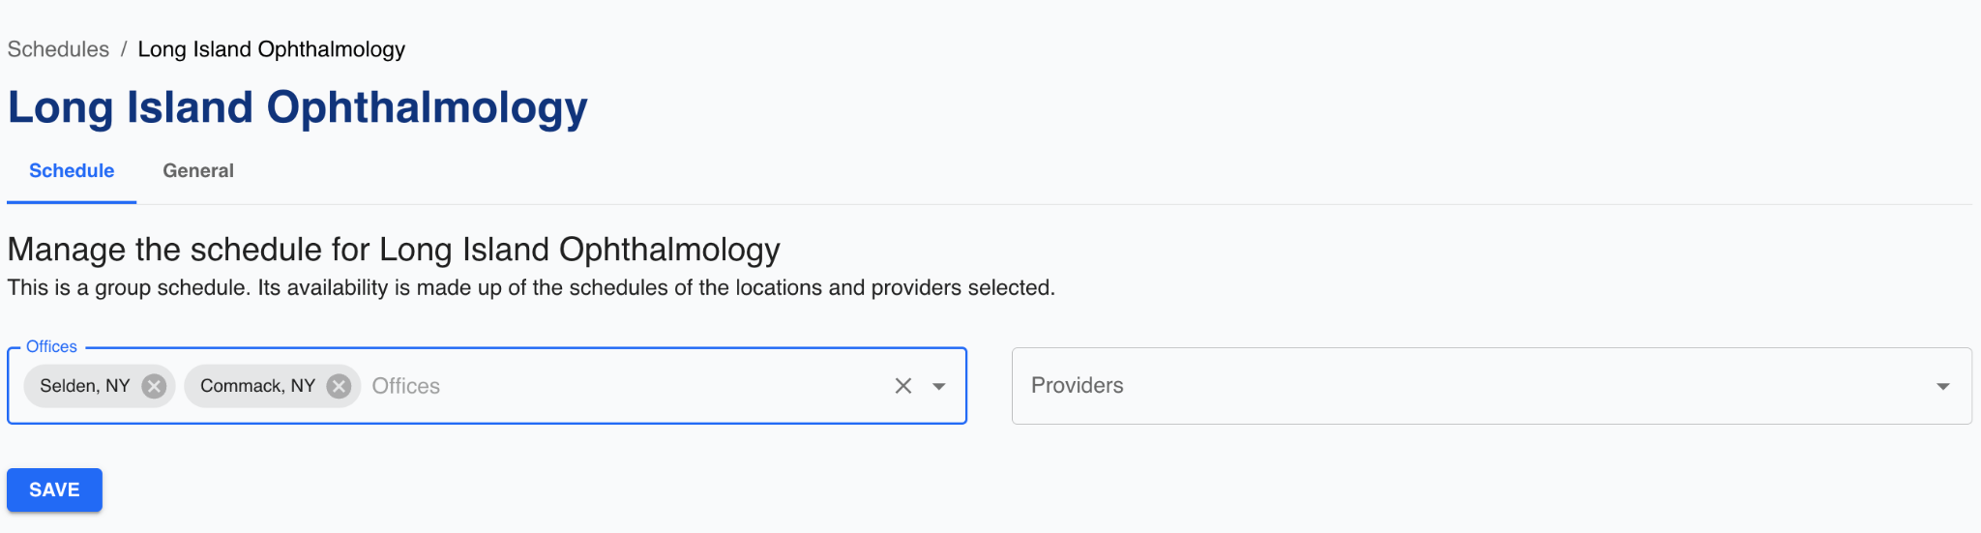Screen dimensions: 1981x533
Task: Clear all selected offices with the X icon
Action: click(903, 386)
